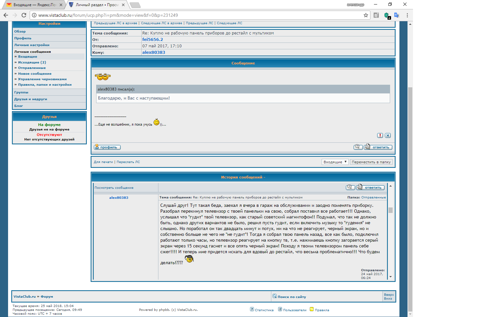Click the quote speech-bubble icon beside the profile row reply button
Viewport: 483px width, 317px height.
click(358, 147)
